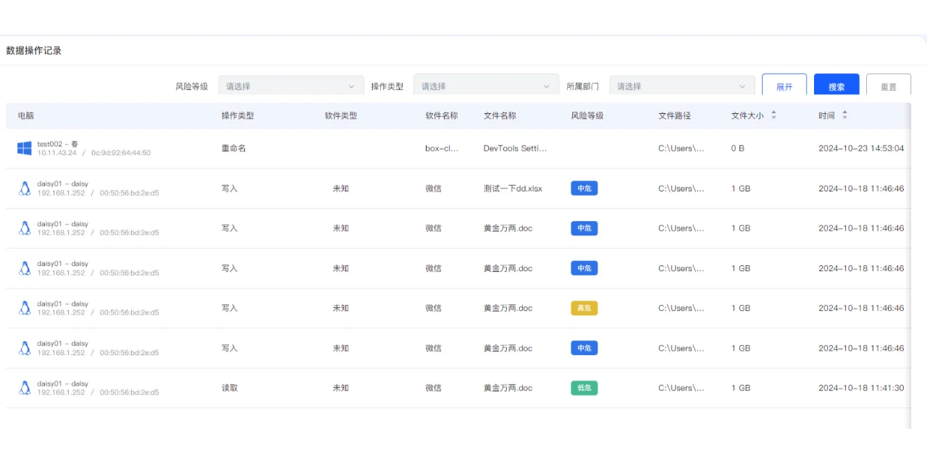Click the Linux icon on the 高危 record row
This screenshot has width=927, height=463.
24,307
